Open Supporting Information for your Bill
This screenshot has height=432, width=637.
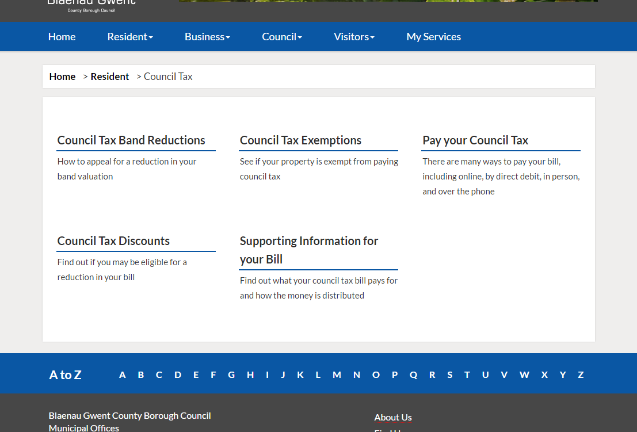point(309,250)
